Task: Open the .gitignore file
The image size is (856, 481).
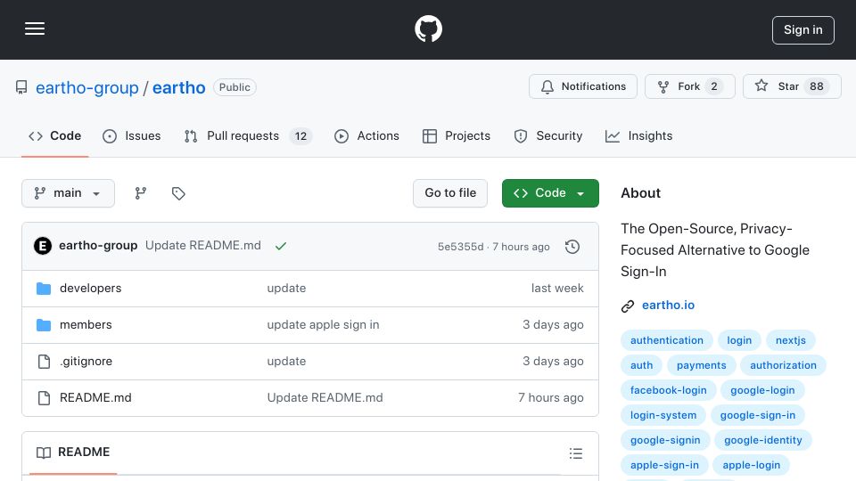Action: [x=86, y=361]
